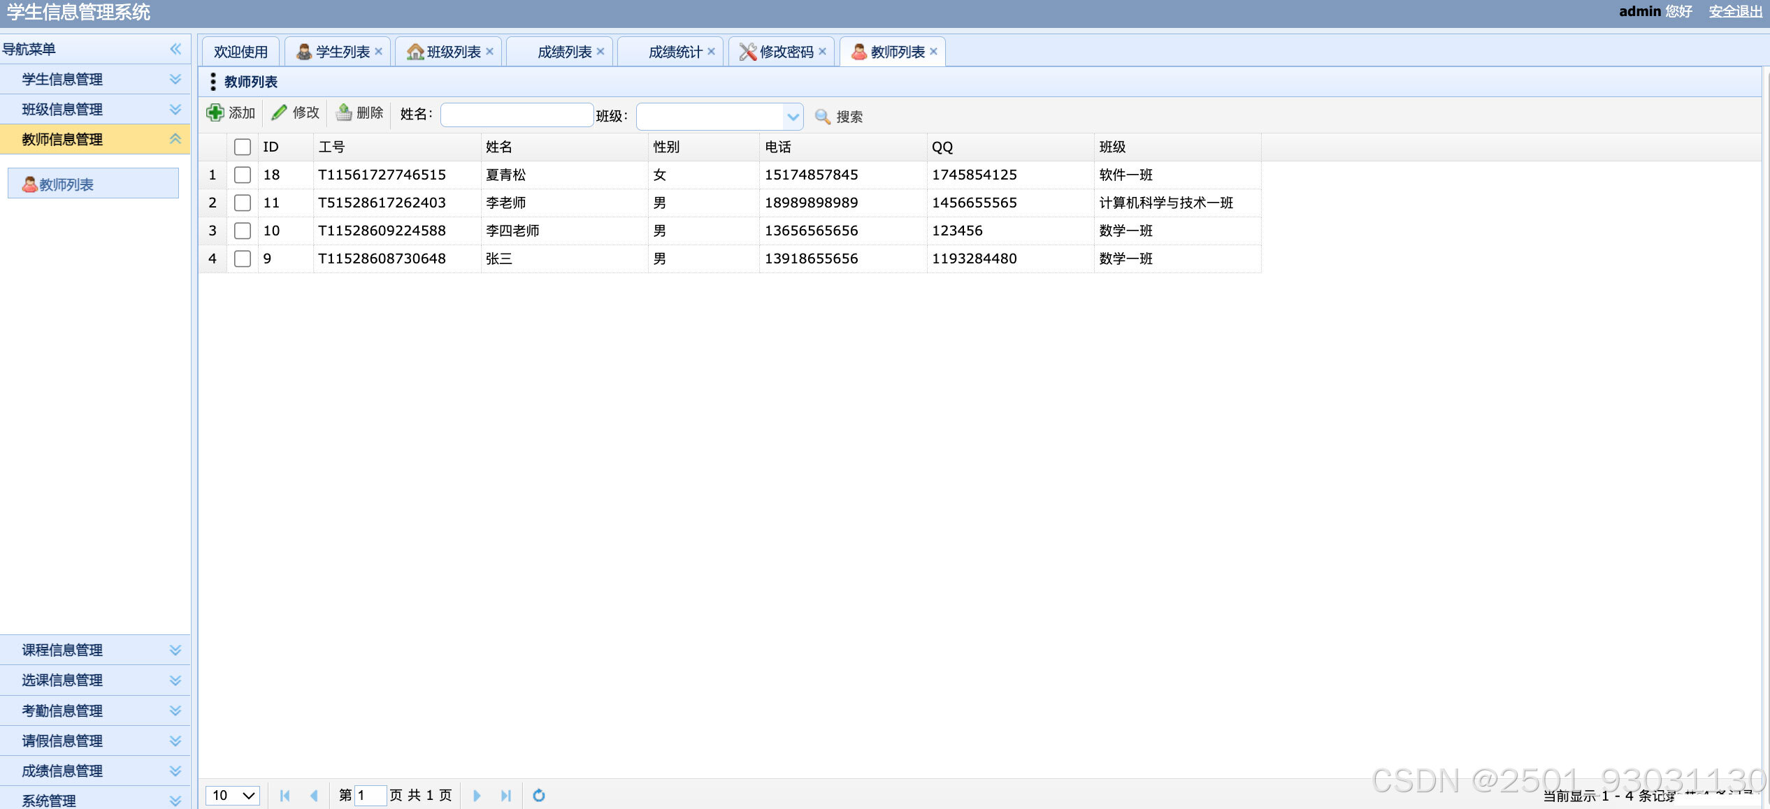1770x809 pixels.
Task: Click the ID column header
Action: (x=286, y=147)
